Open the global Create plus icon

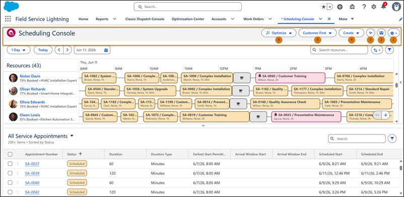coord(340,7)
